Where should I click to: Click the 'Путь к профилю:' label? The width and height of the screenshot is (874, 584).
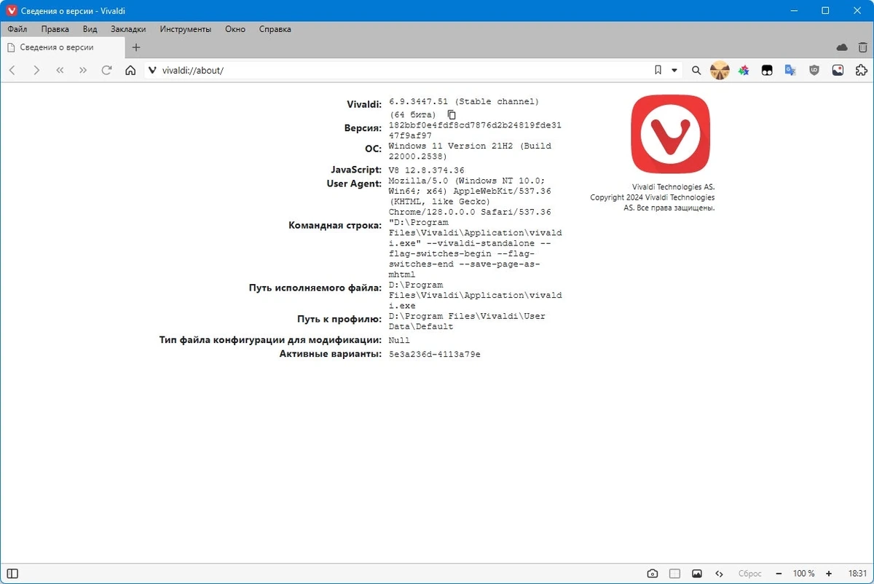click(x=339, y=319)
